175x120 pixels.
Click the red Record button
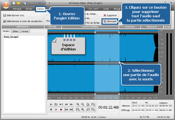[x=61, y=109]
